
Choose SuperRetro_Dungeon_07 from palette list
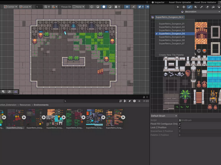pos(172,43)
